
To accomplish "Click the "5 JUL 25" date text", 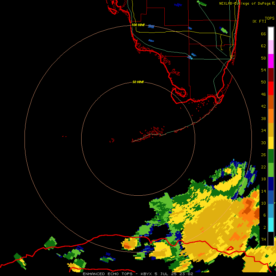I will click(x=166, y=274).
